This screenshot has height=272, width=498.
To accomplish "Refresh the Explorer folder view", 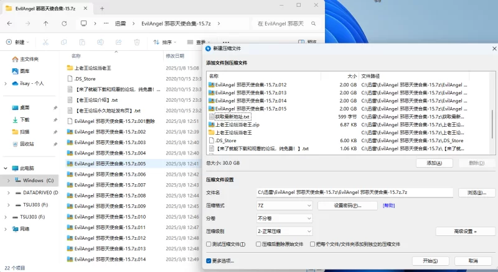I will [64, 24].
